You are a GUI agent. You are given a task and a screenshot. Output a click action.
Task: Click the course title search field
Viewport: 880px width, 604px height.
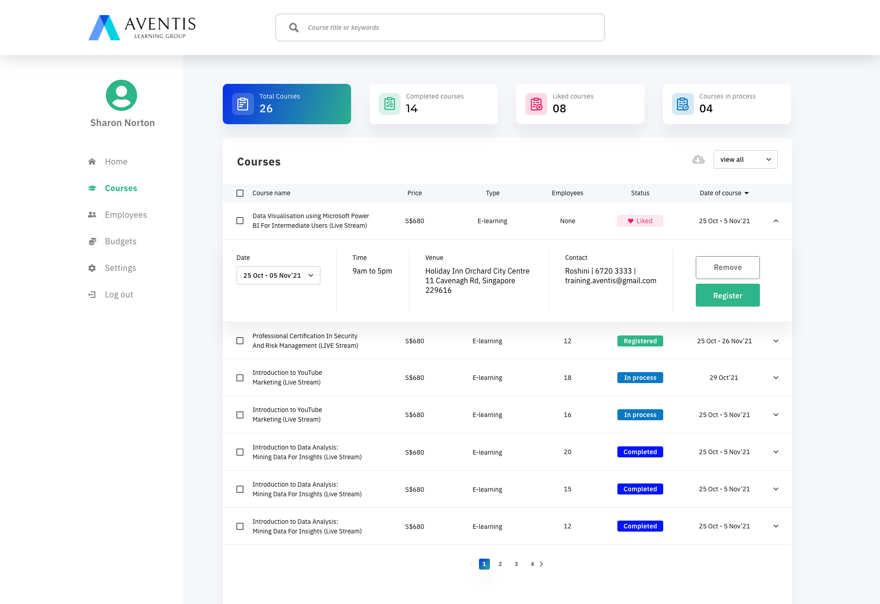(440, 27)
